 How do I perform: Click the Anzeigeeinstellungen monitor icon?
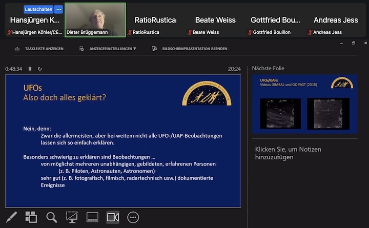(x=81, y=49)
